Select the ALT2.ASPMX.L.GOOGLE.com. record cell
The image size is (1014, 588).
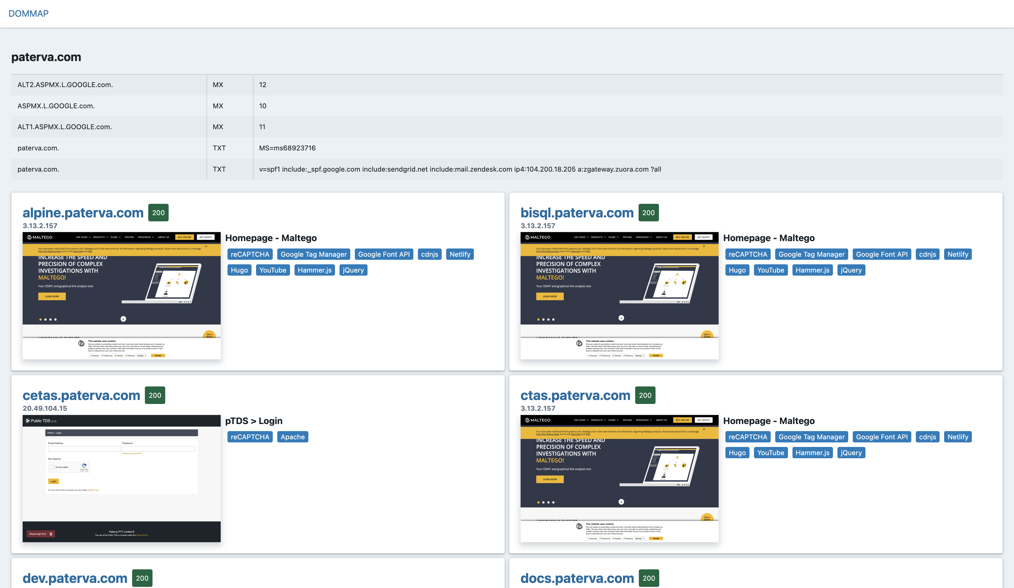[109, 85]
